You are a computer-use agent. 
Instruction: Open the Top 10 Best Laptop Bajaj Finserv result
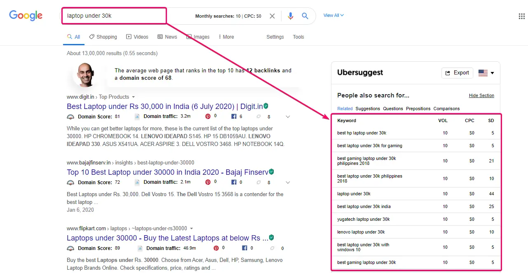[167, 172]
